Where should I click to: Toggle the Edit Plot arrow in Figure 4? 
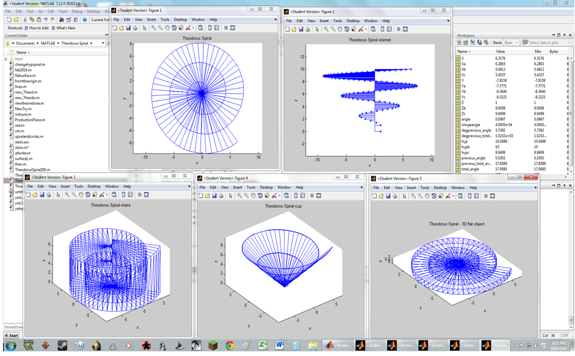pyautogui.click(x=229, y=196)
